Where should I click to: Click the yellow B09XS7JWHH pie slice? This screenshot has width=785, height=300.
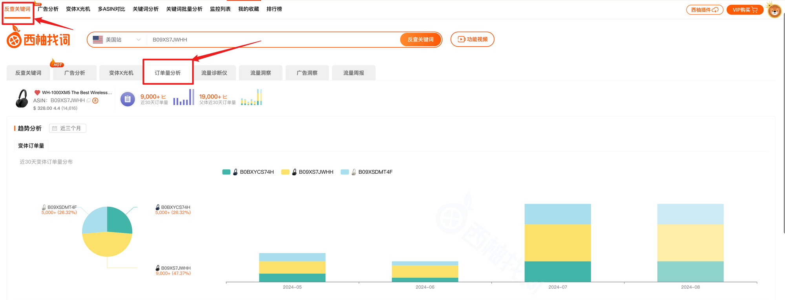(107, 244)
